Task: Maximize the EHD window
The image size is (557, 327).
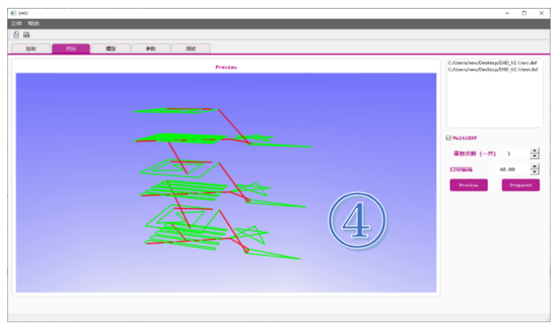Action: [x=524, y=13]
